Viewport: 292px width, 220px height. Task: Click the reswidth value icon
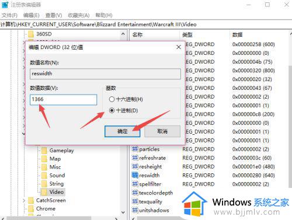(135, 175)
